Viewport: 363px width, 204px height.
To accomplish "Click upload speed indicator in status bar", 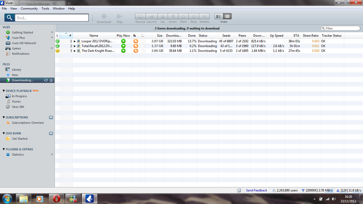I will [348, 190].
